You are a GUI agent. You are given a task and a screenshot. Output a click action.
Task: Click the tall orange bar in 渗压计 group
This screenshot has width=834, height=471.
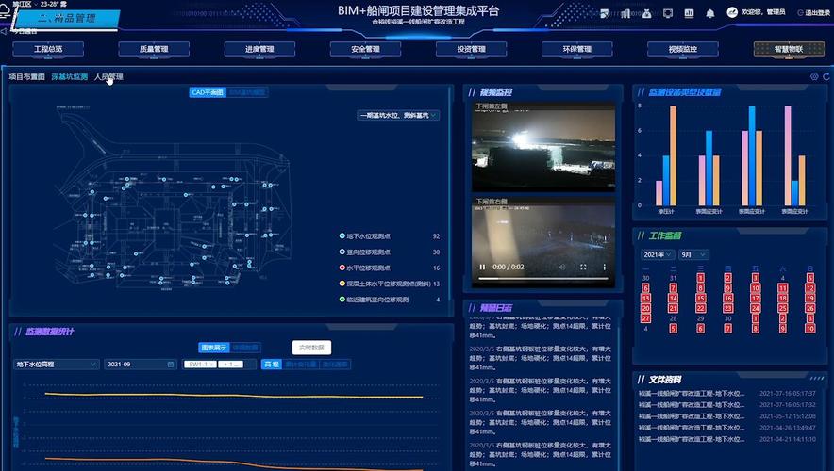pos(674,155)
